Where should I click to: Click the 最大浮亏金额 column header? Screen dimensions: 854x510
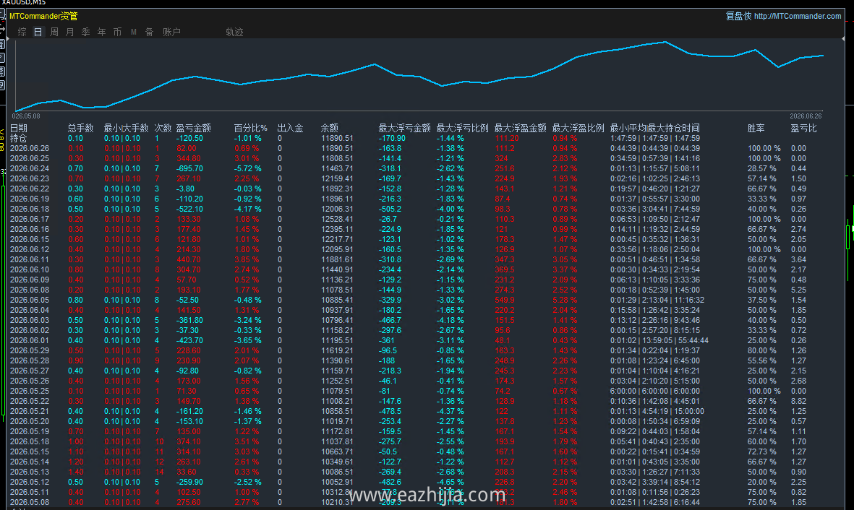[x=405, y=128]
